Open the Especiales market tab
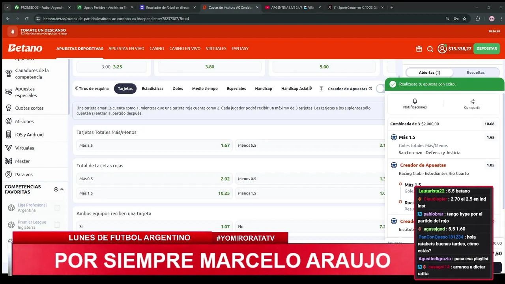 click(236, 89)
